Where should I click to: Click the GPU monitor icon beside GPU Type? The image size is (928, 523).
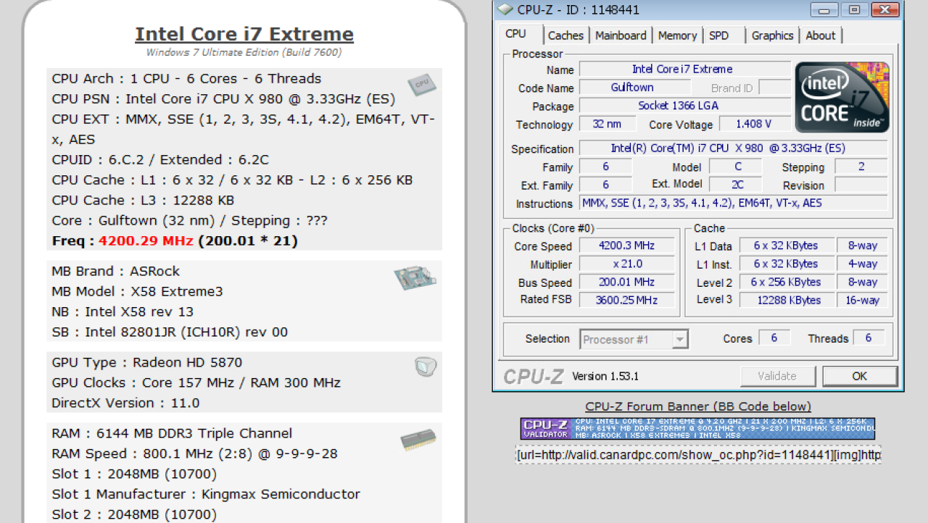(426, 367)
